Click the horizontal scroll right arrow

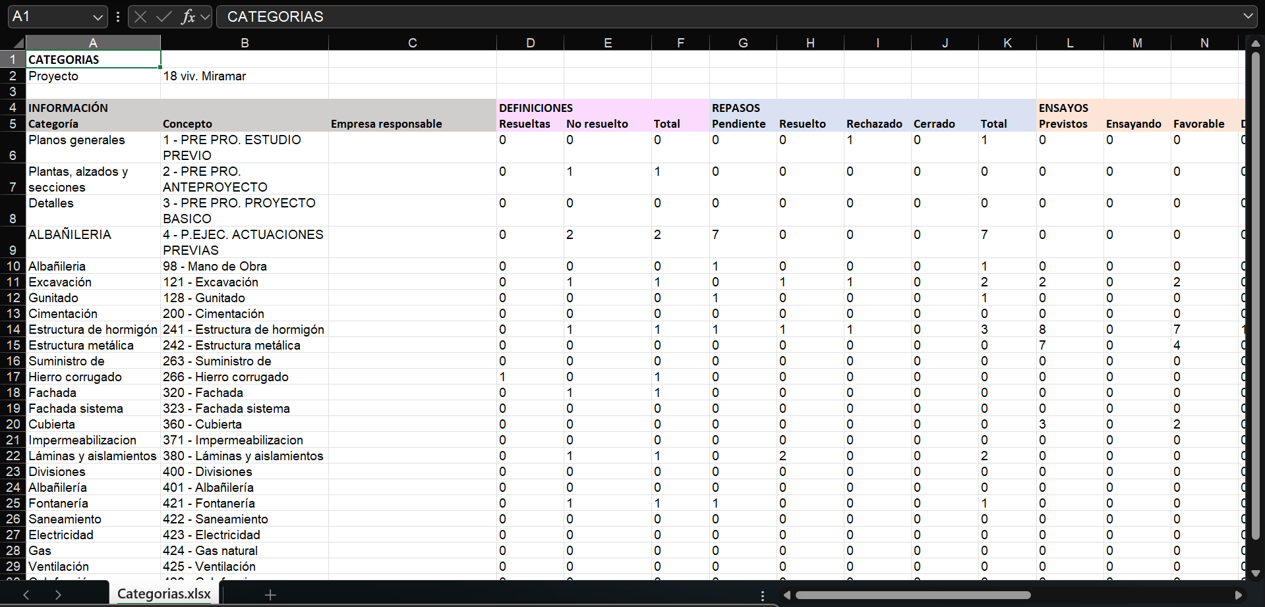pyautogui.click(x=1238, y=595)
